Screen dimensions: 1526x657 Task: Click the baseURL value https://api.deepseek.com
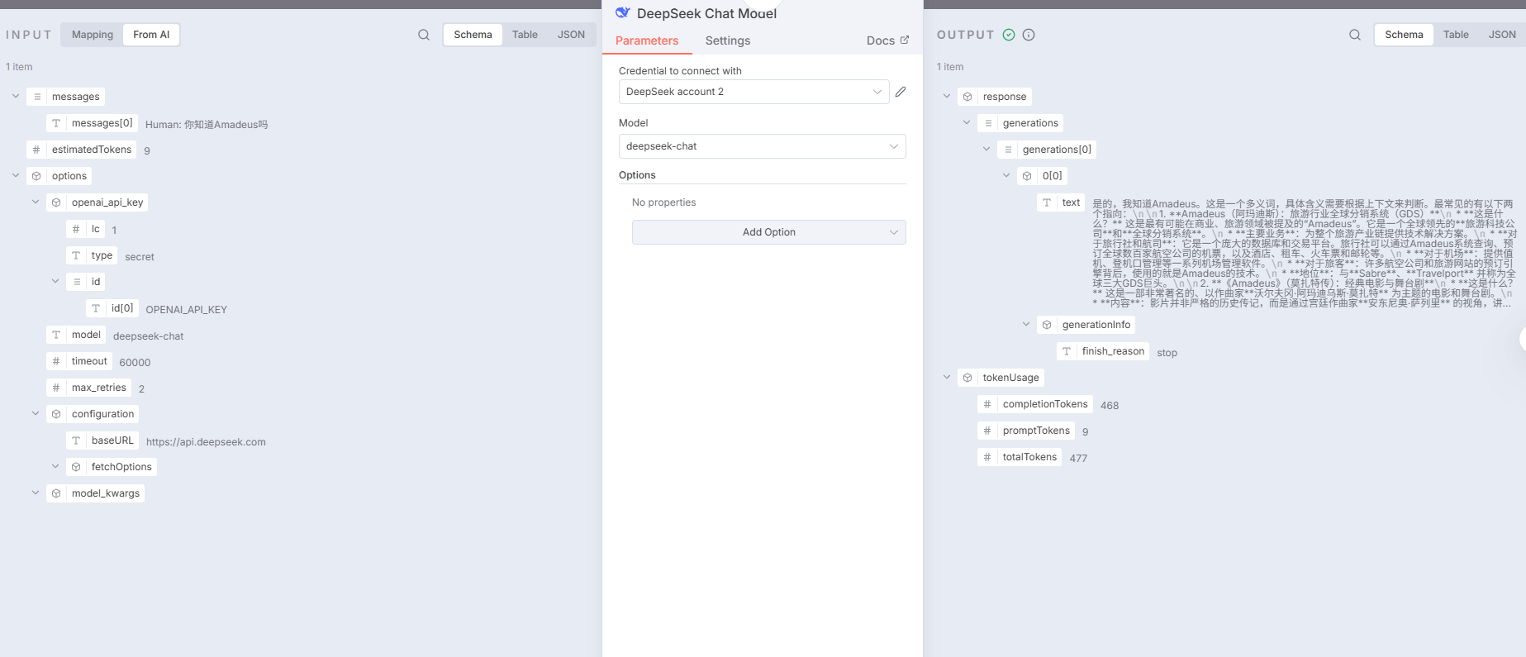[x=206, y=442]
